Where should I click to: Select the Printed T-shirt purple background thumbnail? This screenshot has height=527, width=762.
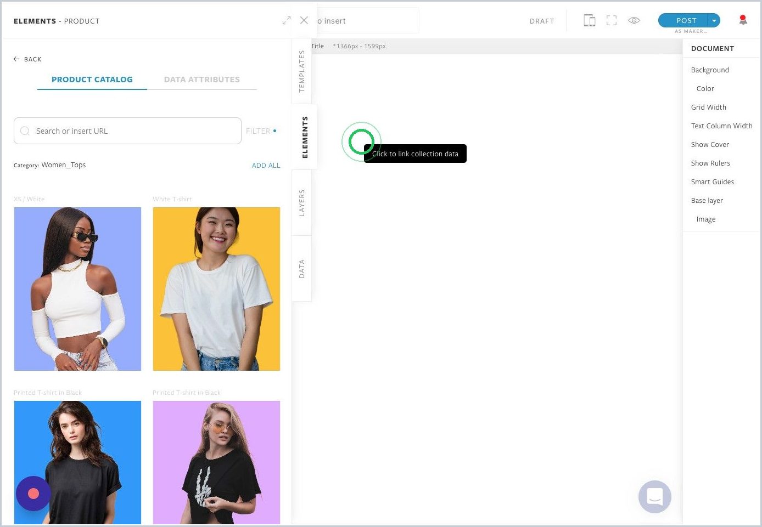(x=216, y=462)
